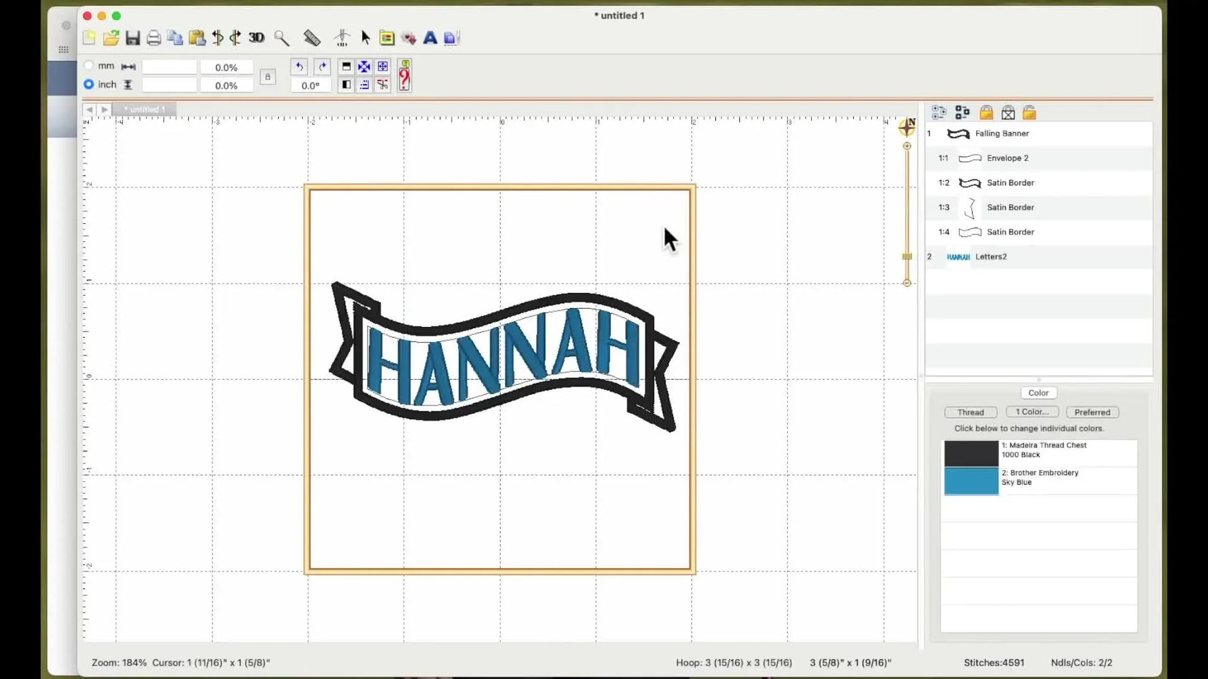Click the rotation angle 0.0° field

point(311,85)
